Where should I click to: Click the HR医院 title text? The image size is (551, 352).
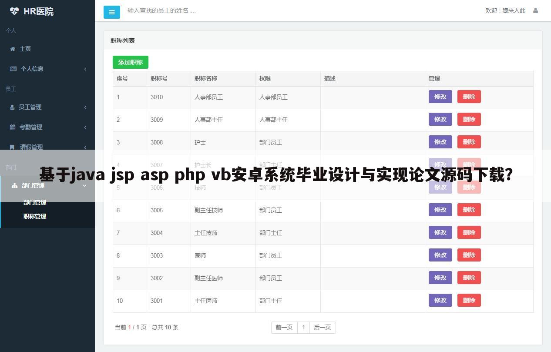click(x=38, y=11)
